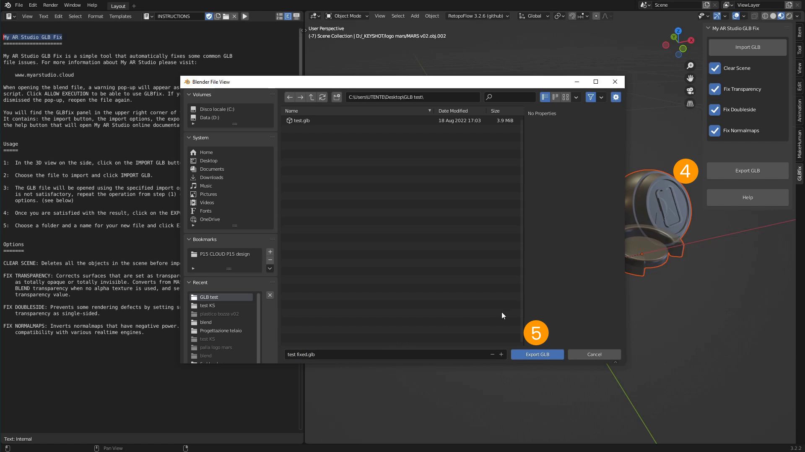The image size is (805, 452).
Task: Click the parent directory up arrow
Action: coord(311,97)
